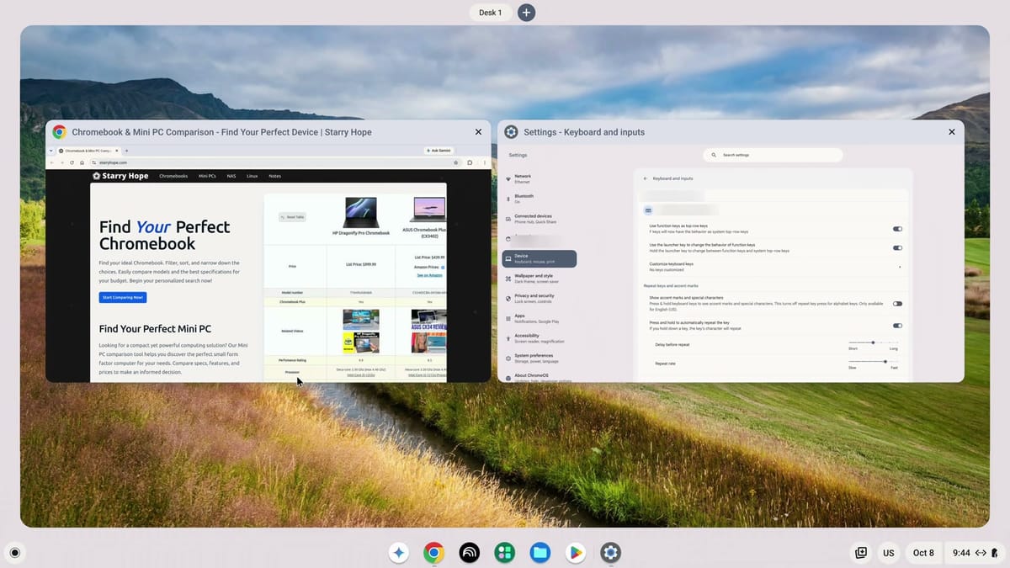The width and height of the screenshot is (1010, 568).
Task: Open the black cast-style app icon on the shelf
Action: [x=470, y=553]
